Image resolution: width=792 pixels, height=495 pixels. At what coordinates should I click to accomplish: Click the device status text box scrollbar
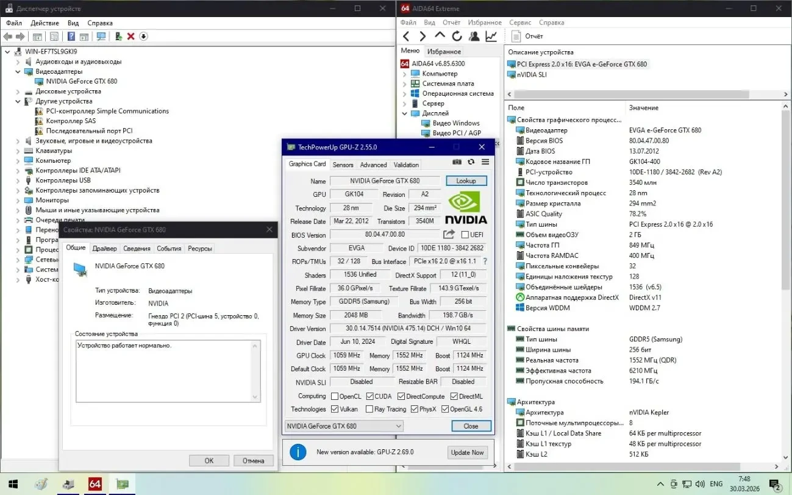coord(257,371)
